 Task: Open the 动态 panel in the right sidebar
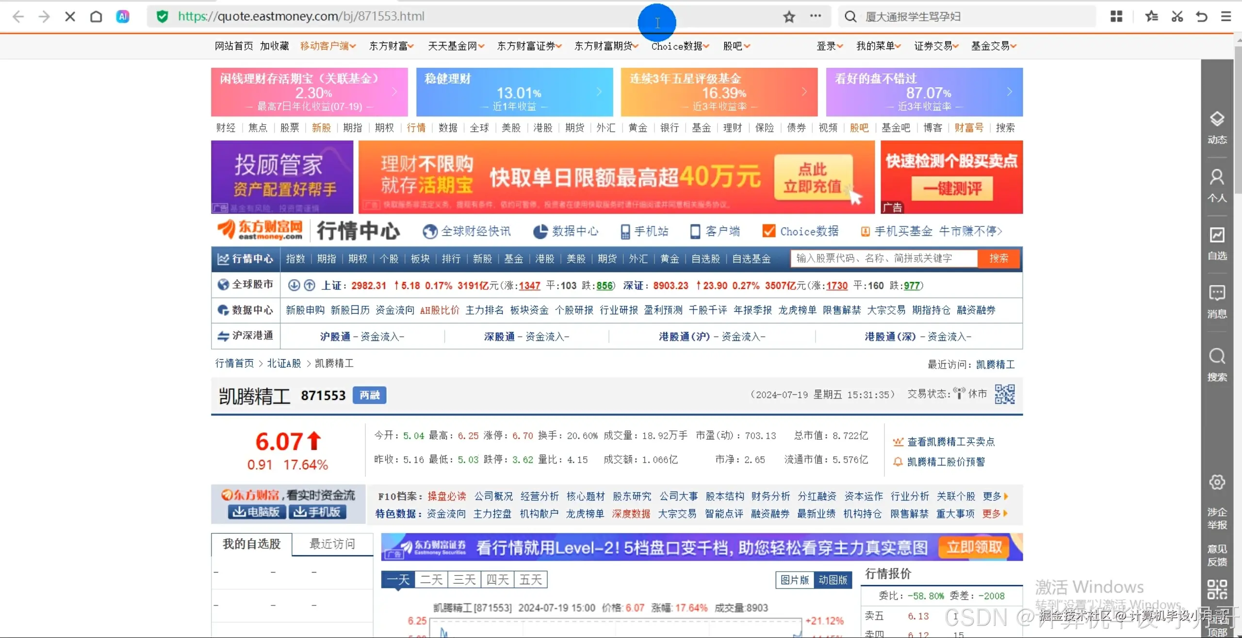pyautogui.click(x=1217, y=127)
